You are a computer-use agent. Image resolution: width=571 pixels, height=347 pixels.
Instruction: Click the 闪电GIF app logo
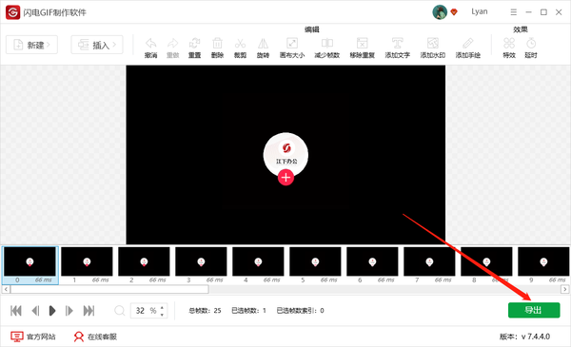(12, 12)
